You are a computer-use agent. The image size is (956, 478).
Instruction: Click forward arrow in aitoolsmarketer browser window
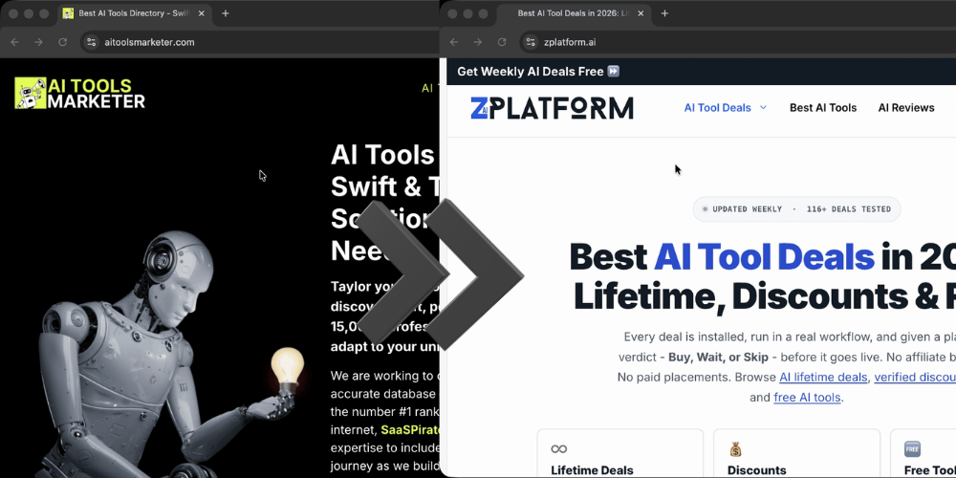coord(38,42)
